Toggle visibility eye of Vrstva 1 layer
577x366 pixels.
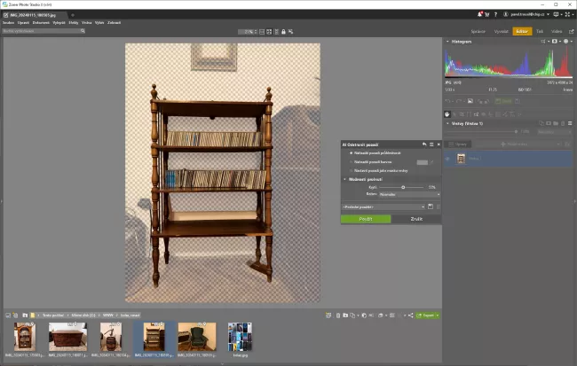pyautogui.click(x=447, y=159)
